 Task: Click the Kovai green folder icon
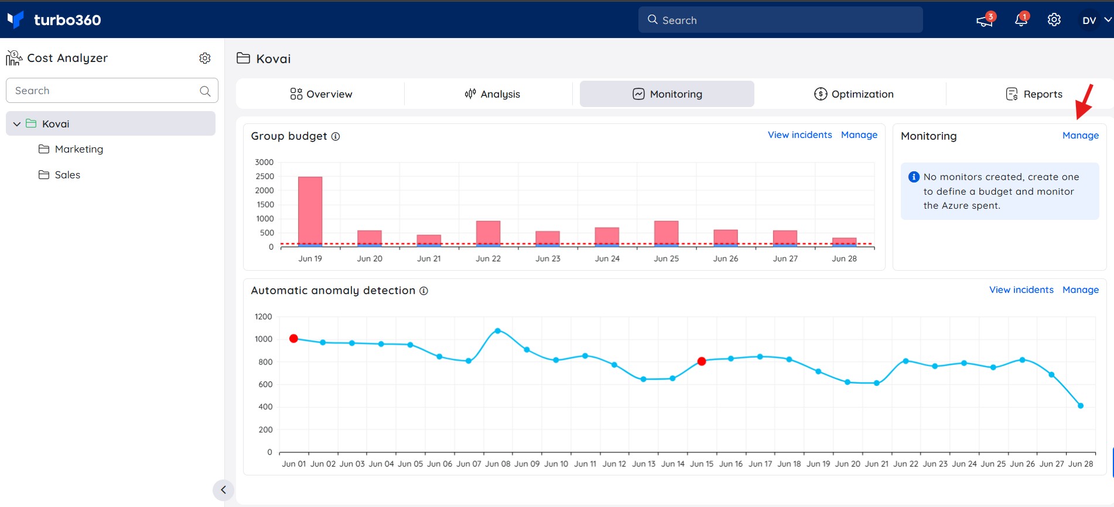click(32, 123)
